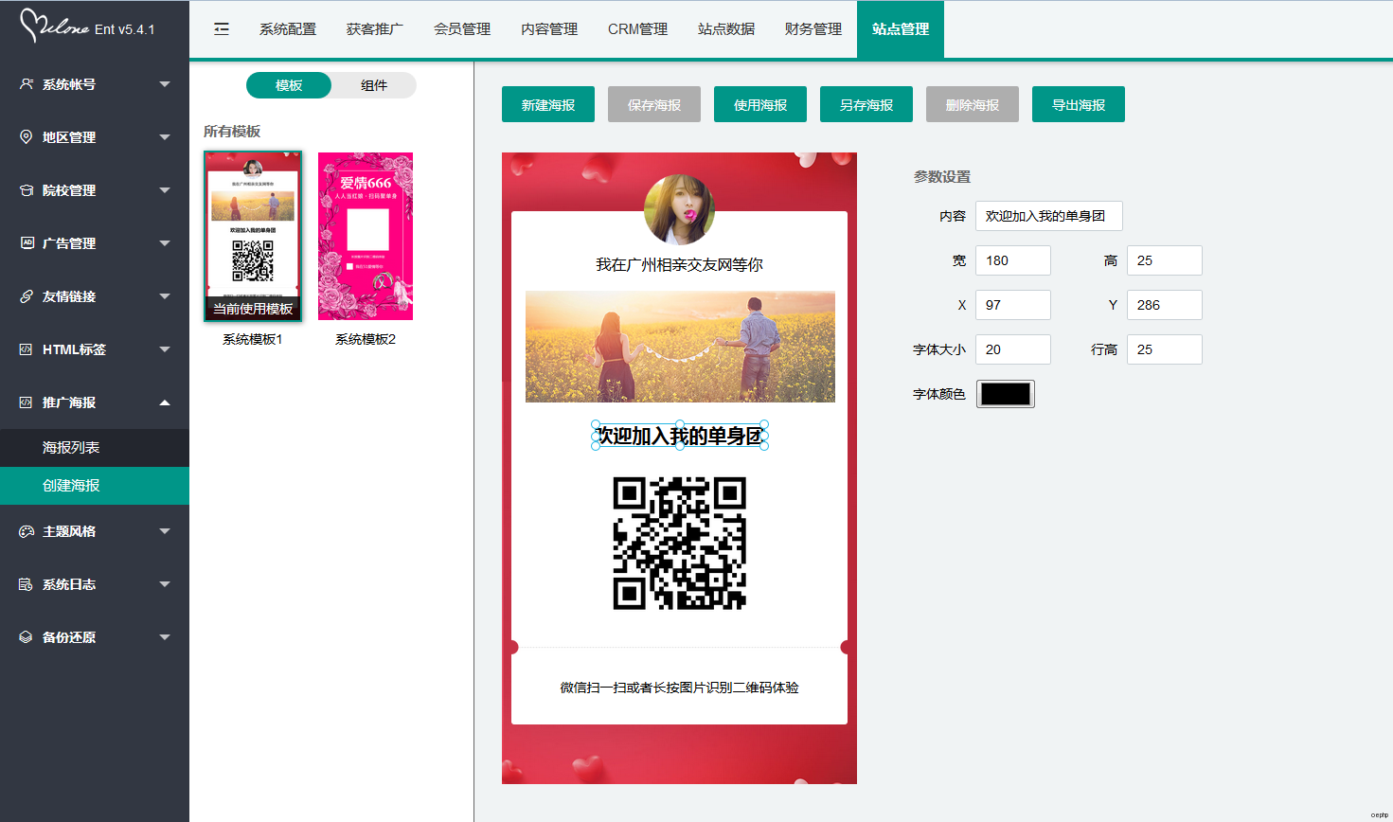This screenshot has height=822, width=1393.
Task: Click the 导出海报 button
Action: [1079, 104]
